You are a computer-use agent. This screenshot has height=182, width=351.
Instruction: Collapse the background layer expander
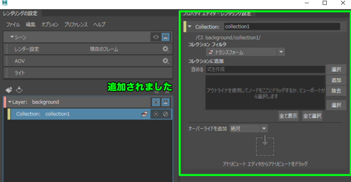pyautogui.click(x=10, y=102)
